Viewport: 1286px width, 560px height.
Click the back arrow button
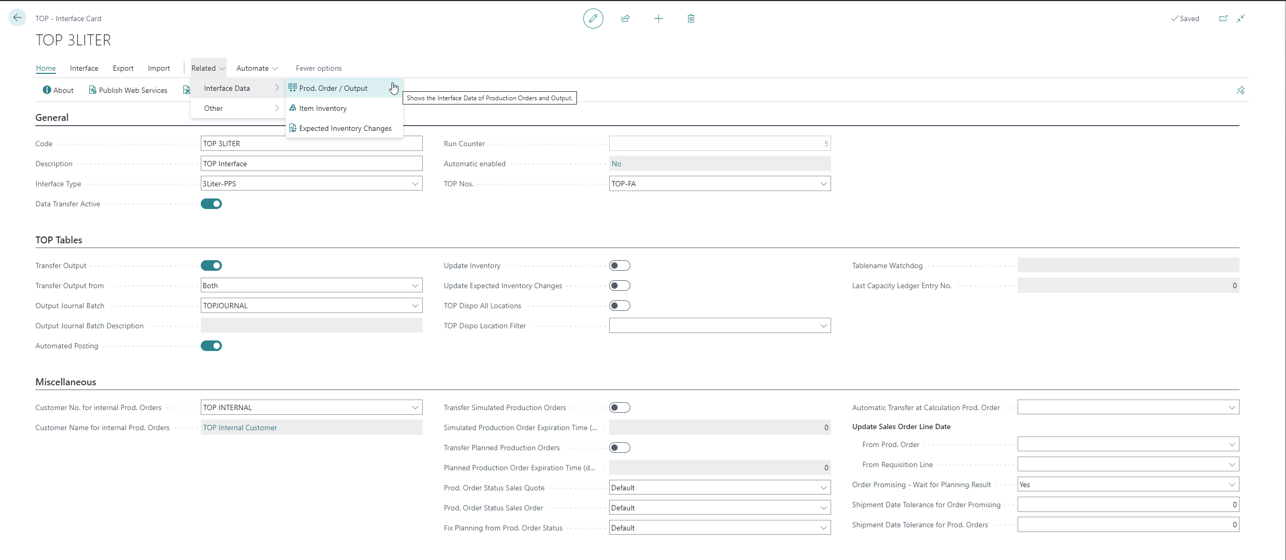pos(17,18)
